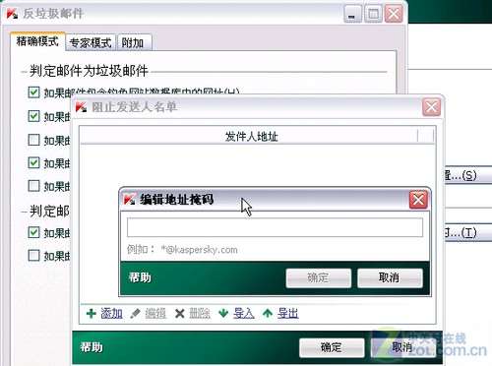Image resolution: width=492 pixels, height=366 pixels.
Task: Close the 编辑地址掩码 dialog
Action: [x=418, y=200]
